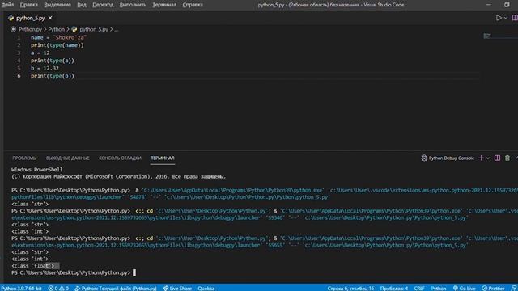Kill terminal with trash icon
518x291 pixels.
pyautogui.click(x=507, y=158)
